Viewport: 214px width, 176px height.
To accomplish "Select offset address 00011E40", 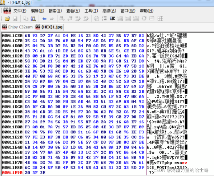I will 12,147.
